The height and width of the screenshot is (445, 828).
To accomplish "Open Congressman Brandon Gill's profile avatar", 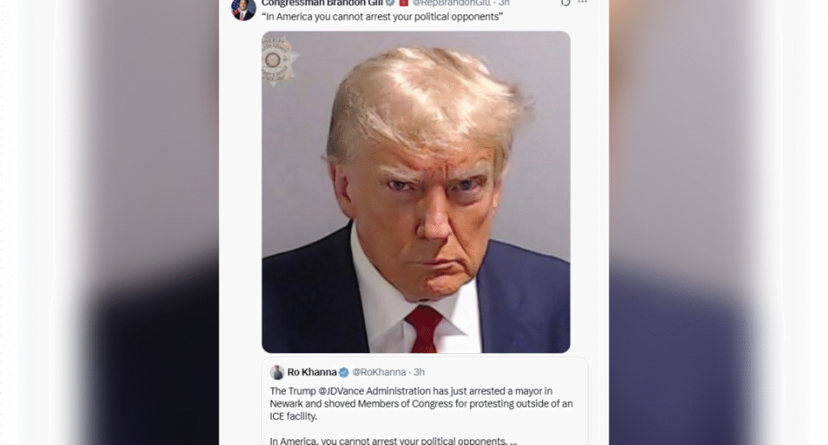I will 243,9.
